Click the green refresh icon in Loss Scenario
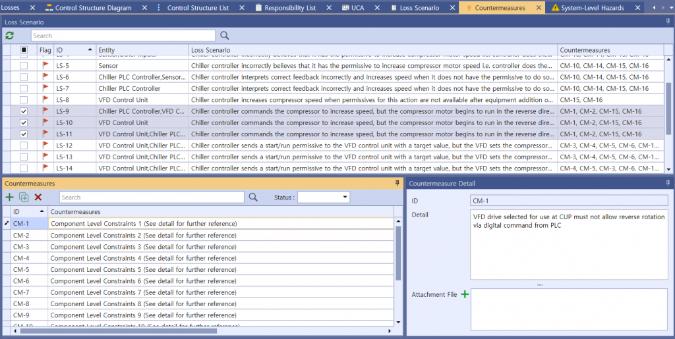This screenshot has height=339, width=675. [10, 36]
